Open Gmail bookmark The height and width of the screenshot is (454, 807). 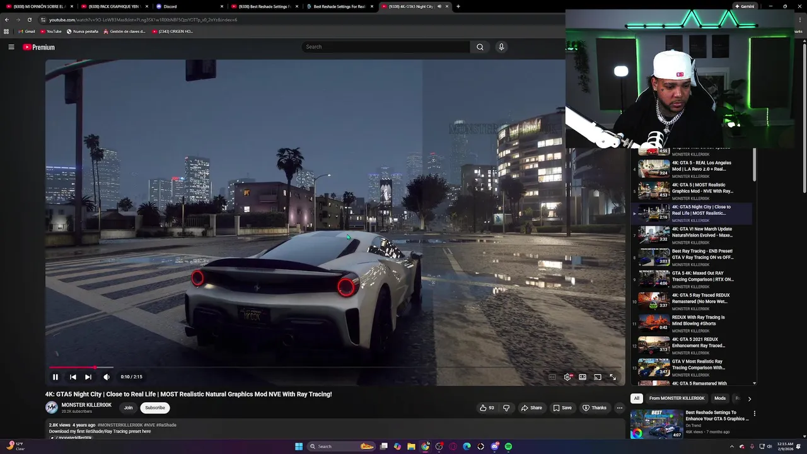coord(26,32)
